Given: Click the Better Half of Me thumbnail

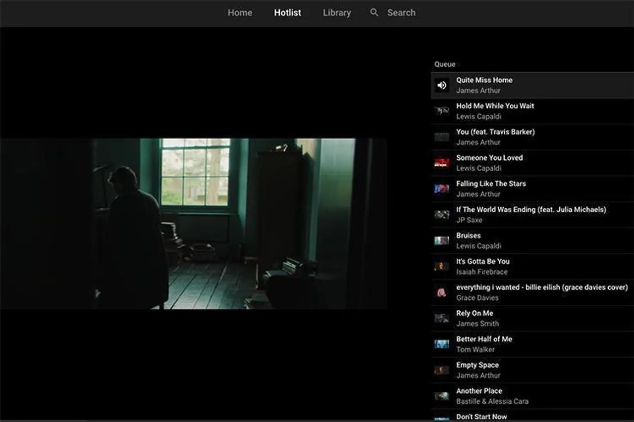Looking at the screenshot, I should click(442, 344).
